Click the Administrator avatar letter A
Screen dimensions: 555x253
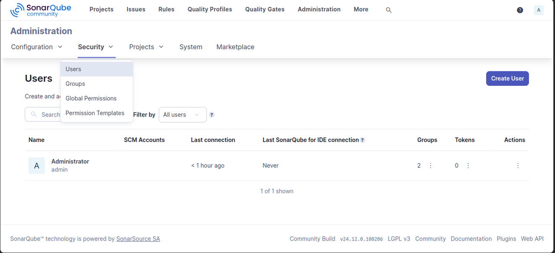[36, 165]
